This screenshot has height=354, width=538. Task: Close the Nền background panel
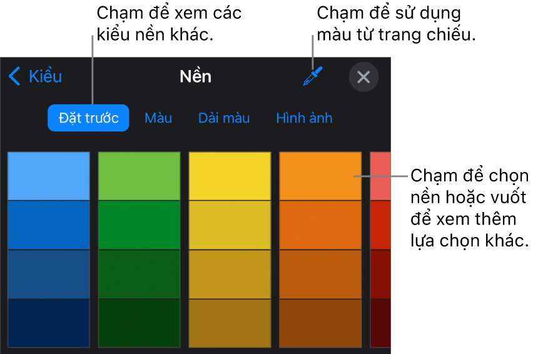point(363,77)
